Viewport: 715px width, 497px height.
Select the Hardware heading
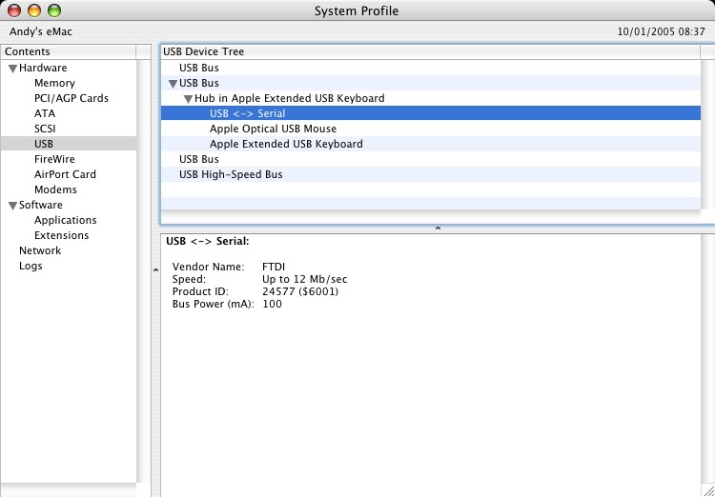[x=43, y=68]
